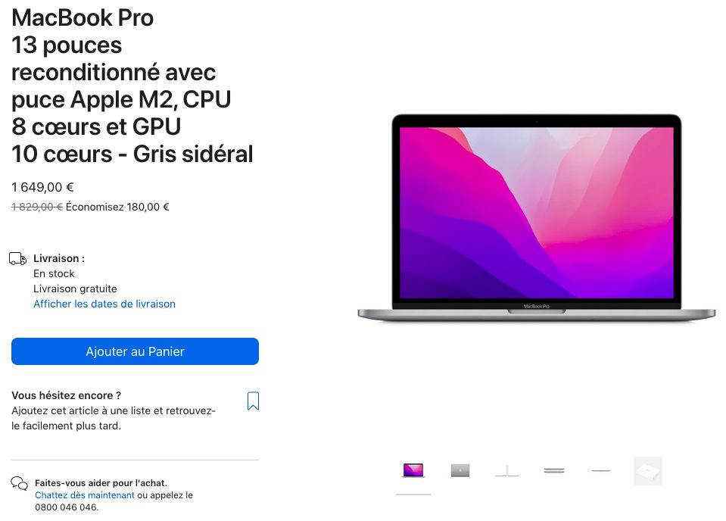Select the stacked closed MacBook edge thumbnail
Image resolution: width=726 pixels, height=521 pixels.
click(x=554, y=470)
